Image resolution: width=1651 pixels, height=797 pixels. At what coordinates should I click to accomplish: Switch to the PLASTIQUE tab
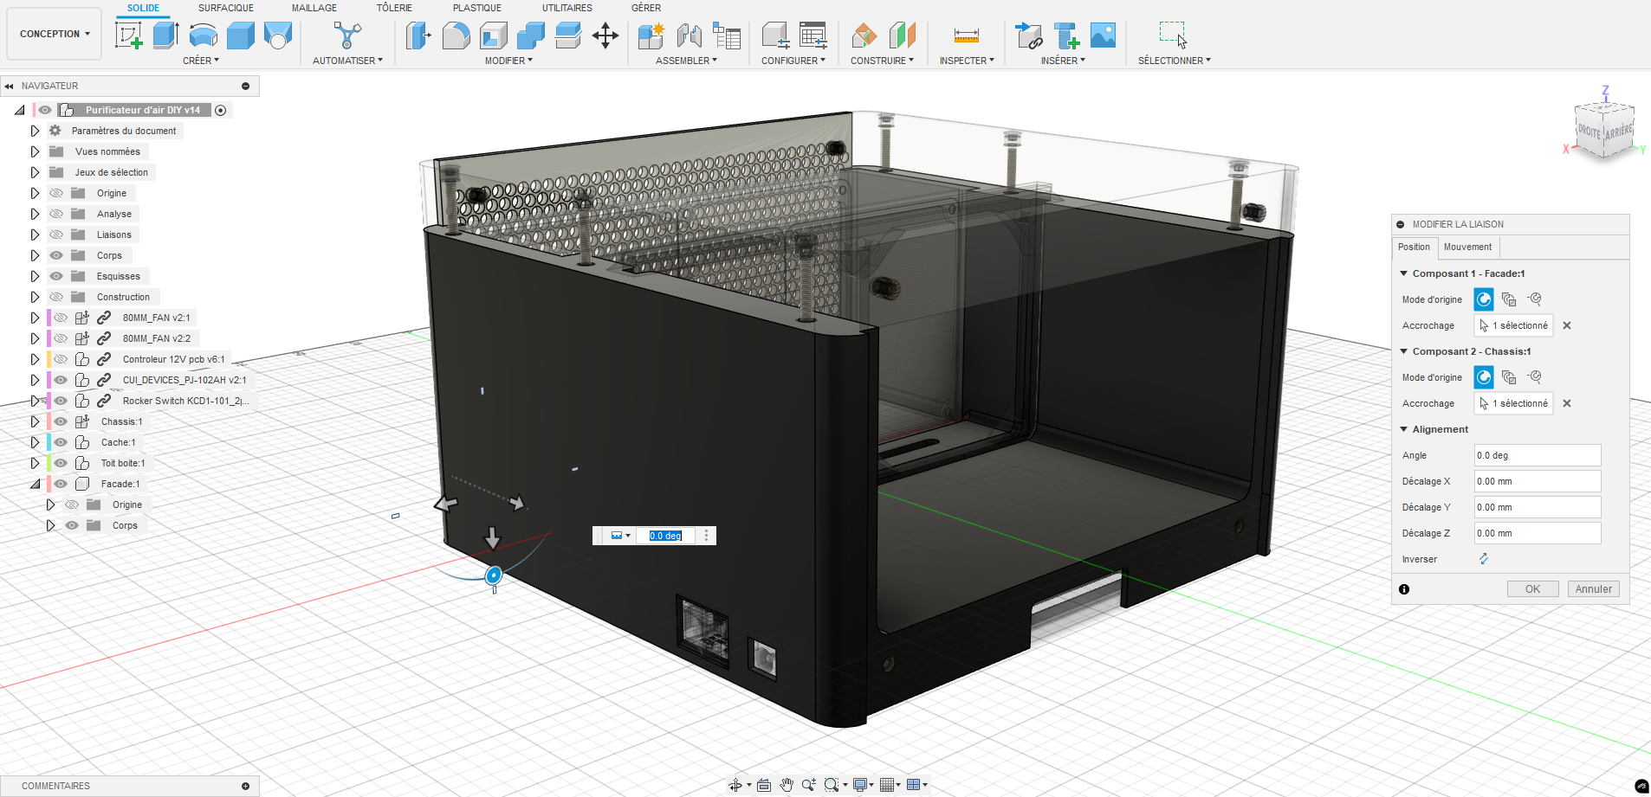477,8
